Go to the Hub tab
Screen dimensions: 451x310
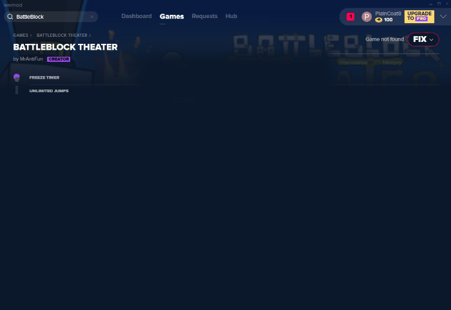(231, 16)
